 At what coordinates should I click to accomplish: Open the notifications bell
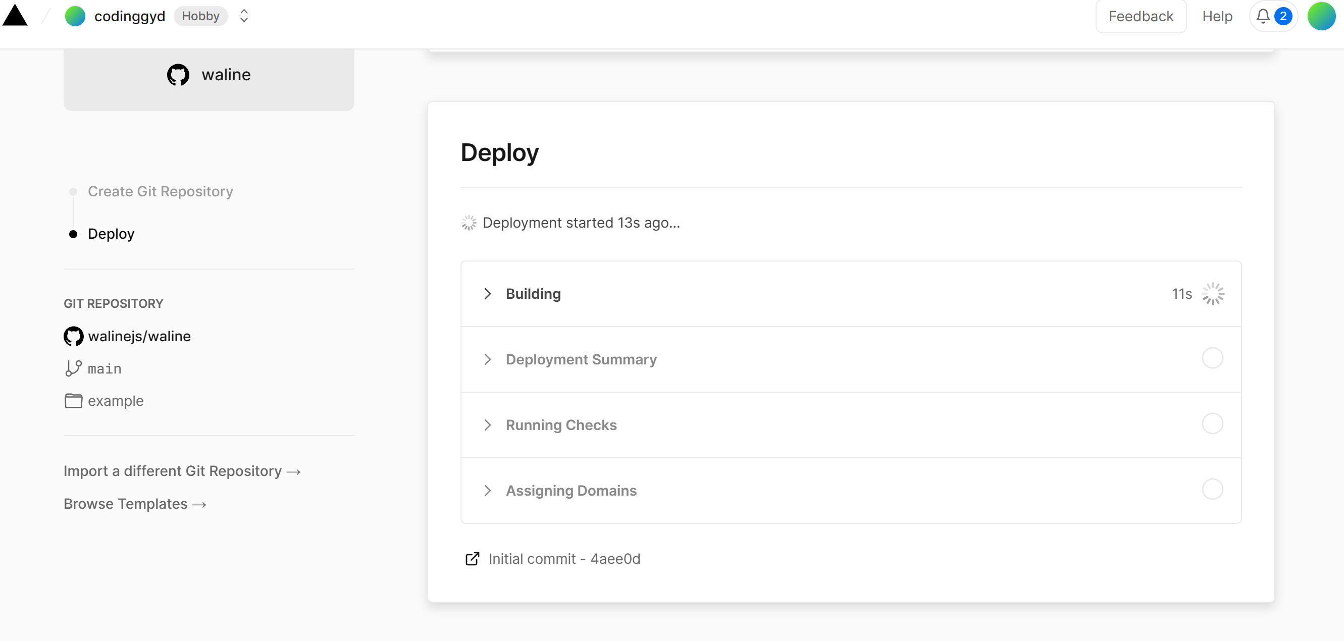pos(1263,16)
